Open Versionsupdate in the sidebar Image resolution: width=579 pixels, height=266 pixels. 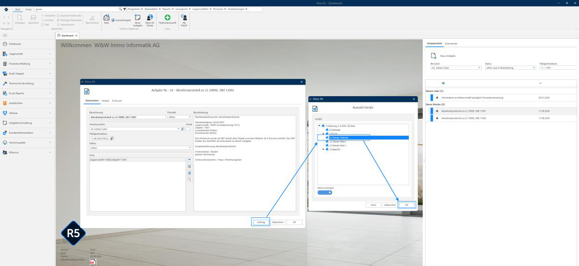pyautogui.click(x=27, y=142)
